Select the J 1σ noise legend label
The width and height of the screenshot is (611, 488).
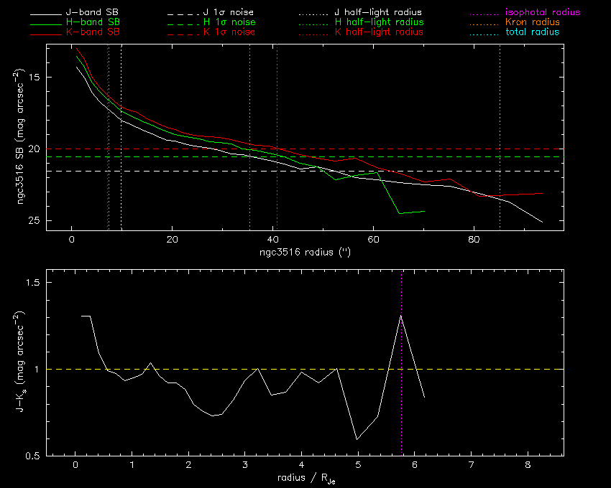click(232, 13)
